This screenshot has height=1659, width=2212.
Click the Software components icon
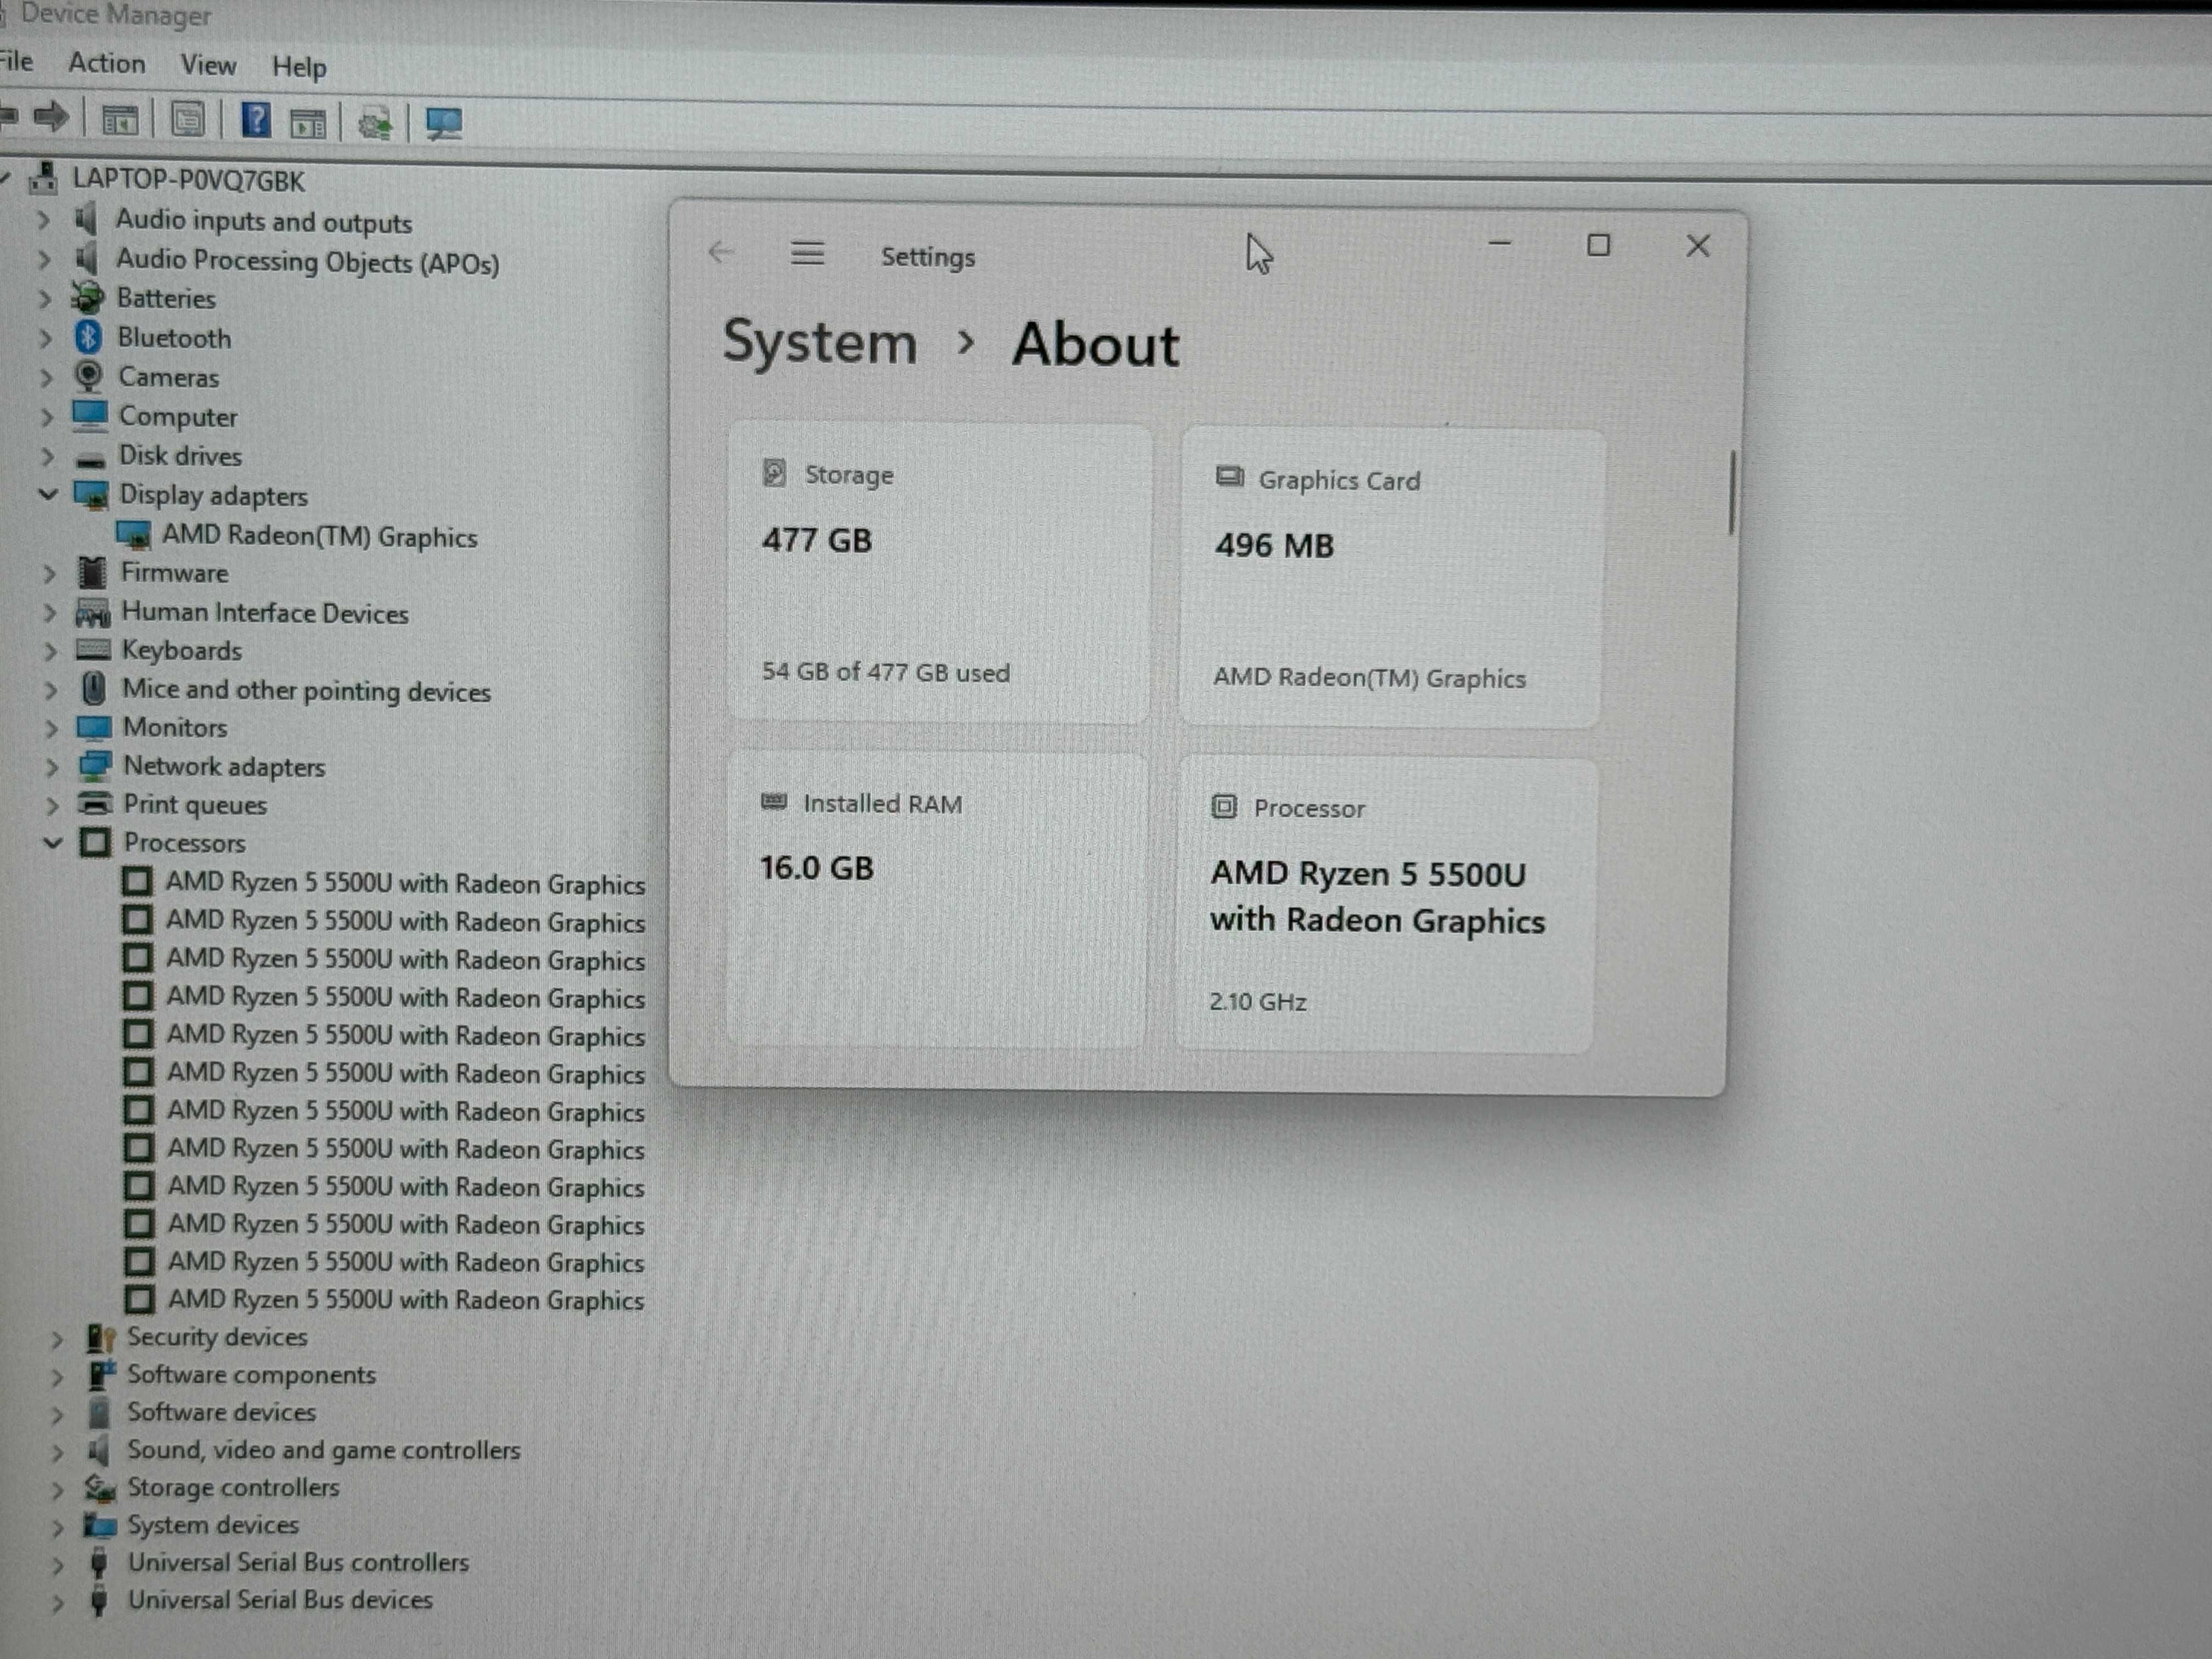(x=102, y=1374)
